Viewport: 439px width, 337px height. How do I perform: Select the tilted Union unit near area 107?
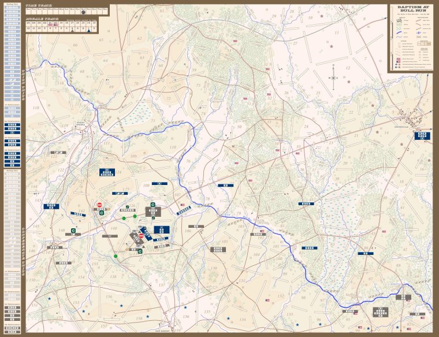tap(184, 210)
